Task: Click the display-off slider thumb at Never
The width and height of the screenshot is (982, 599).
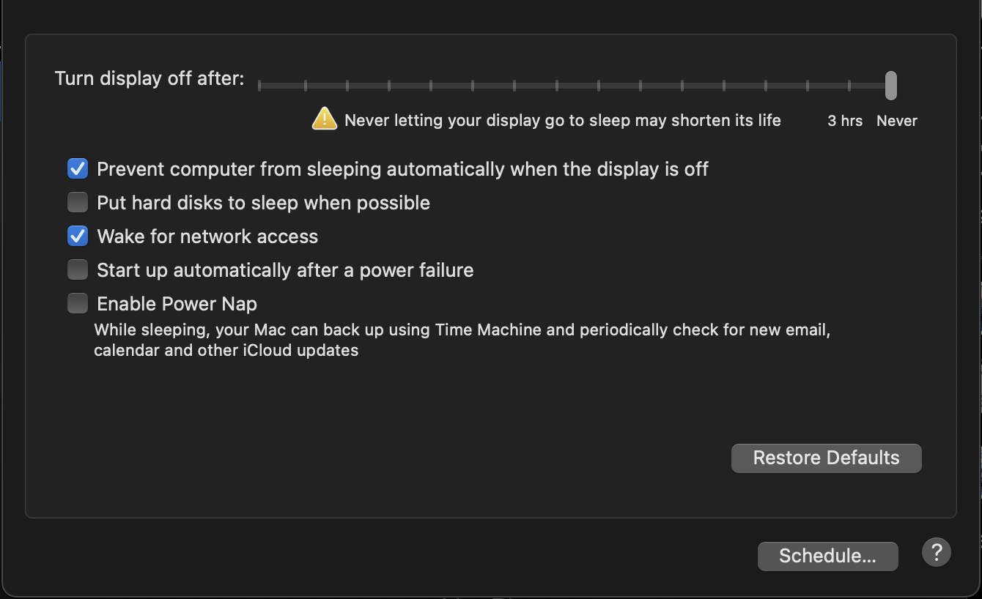Action: tap(890, 86)
